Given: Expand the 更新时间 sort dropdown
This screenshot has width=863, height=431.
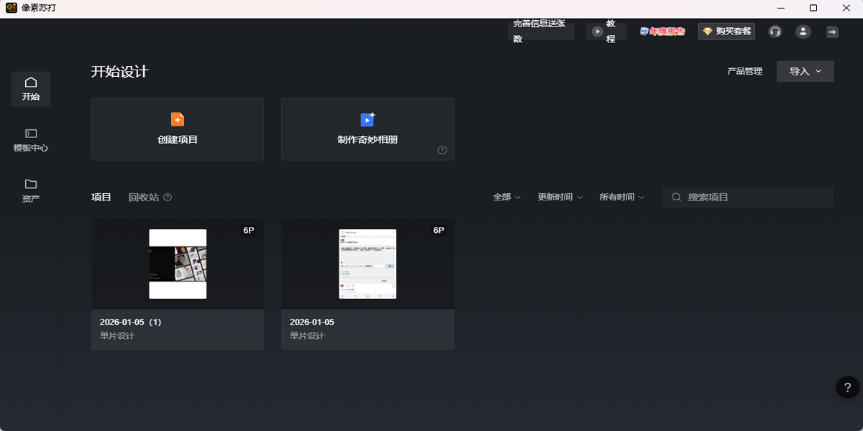Looking at the screenshot, I should [560, 196].
